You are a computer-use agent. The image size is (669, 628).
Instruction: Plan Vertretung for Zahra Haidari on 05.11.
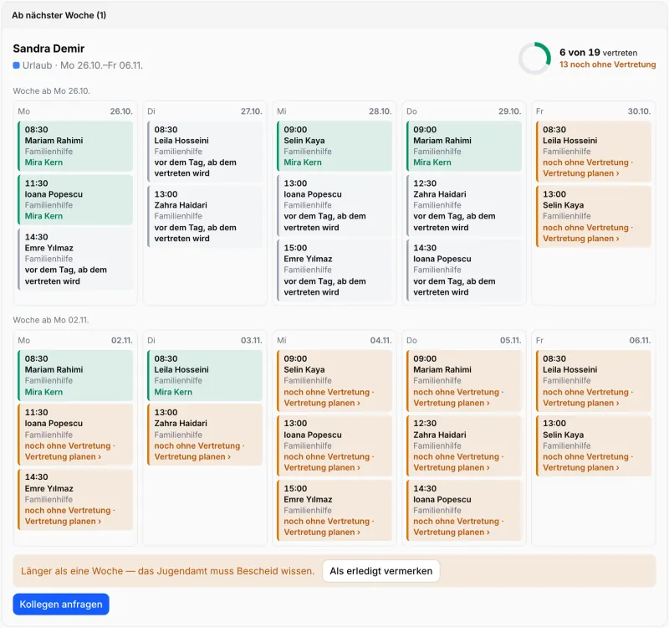point(452,467)
